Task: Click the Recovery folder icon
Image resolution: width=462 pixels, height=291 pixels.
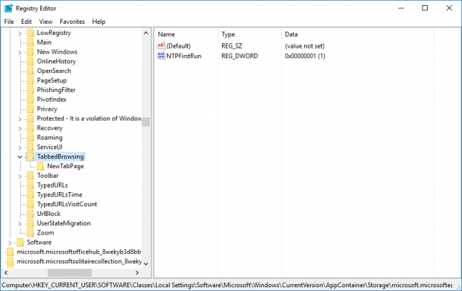Action: coord(31,128)
